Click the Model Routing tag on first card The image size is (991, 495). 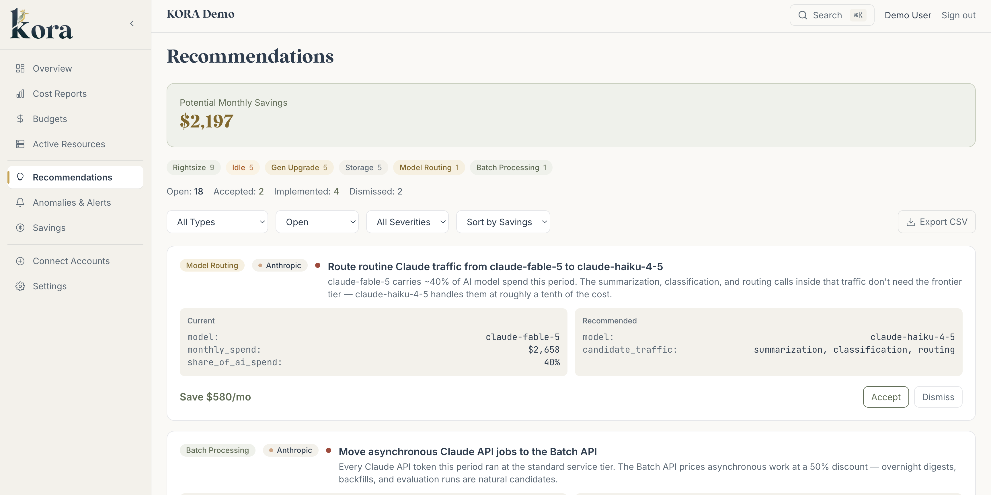pos(212,266)
